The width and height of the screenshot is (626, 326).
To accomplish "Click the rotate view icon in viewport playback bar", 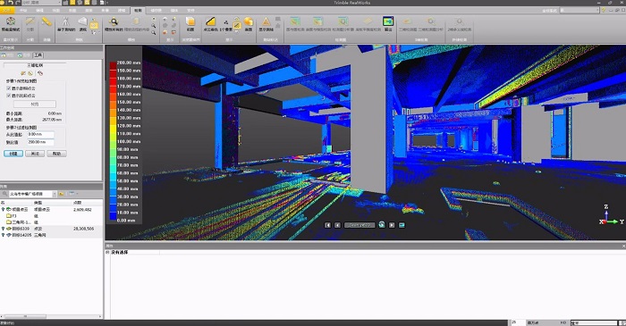I will 382,225.
